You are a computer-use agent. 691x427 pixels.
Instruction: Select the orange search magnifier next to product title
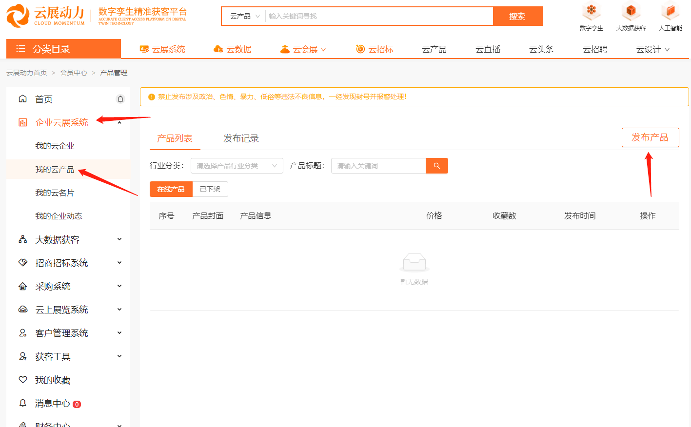point(436,166)
